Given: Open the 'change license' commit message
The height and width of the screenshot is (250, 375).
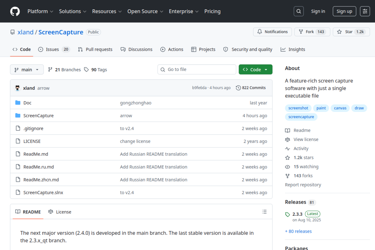Looking at the screenshot, I should (x=135, y=141).
